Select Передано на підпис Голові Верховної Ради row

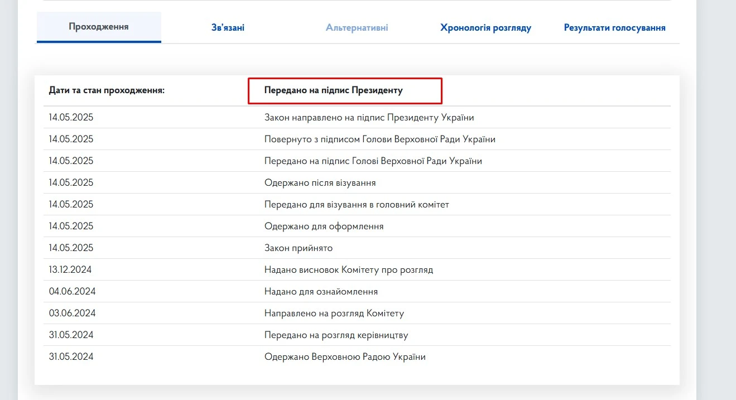point(373,161)
